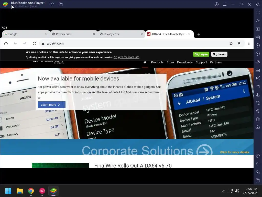Click Learn more button
Screen dimensions: 262x197
(x=52, y=105)
